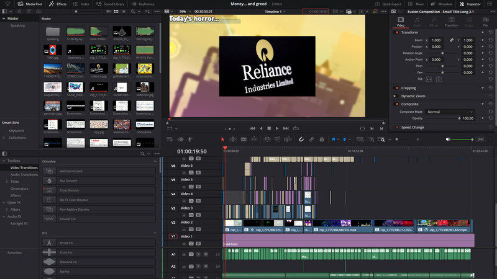Toggle timeline Snapping magnet icon
Screen dimensions: 497x279
[x=301, y=139]
